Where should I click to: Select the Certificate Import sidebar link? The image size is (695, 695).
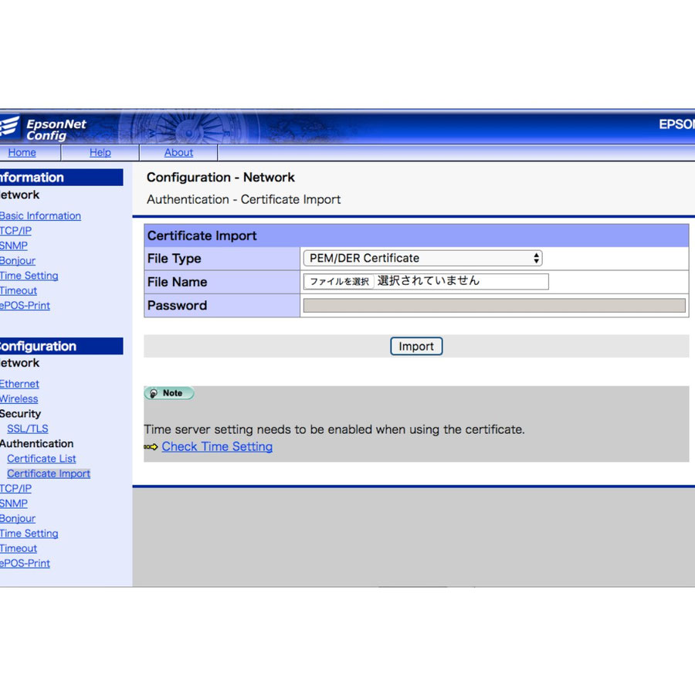[49, 473]
